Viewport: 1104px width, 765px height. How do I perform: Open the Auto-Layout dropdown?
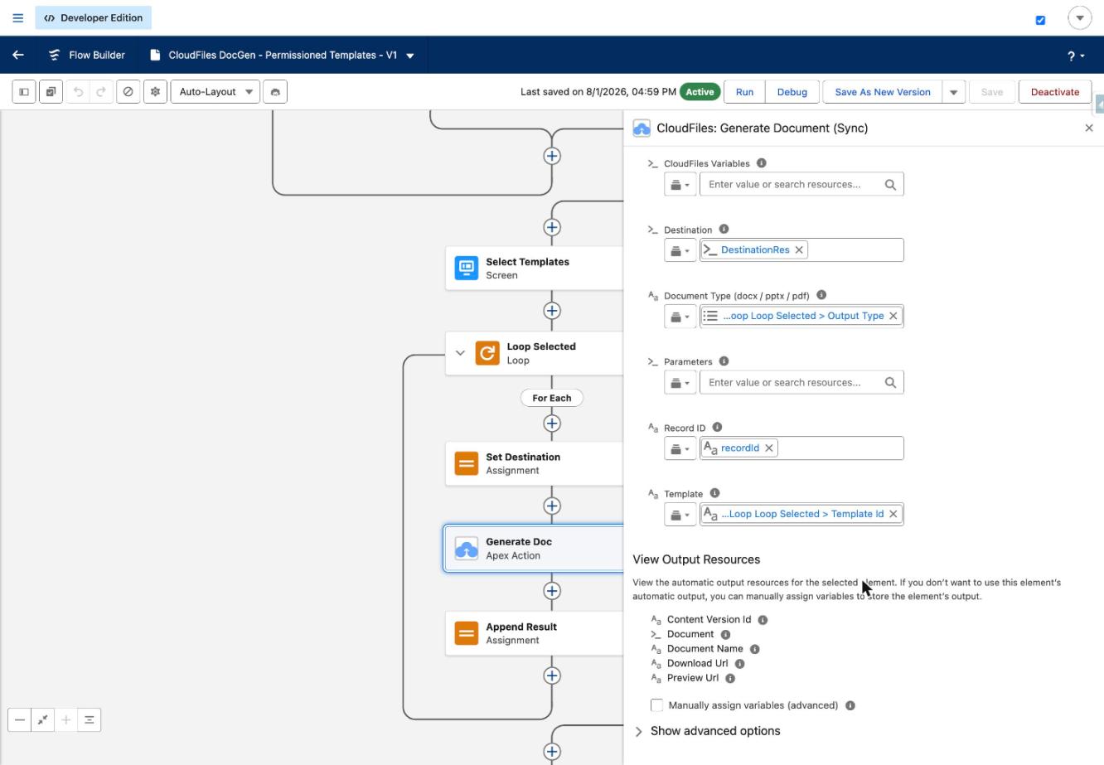coord(215,92)
